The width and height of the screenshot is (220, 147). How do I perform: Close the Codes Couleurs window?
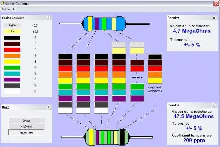coord(216,4)
